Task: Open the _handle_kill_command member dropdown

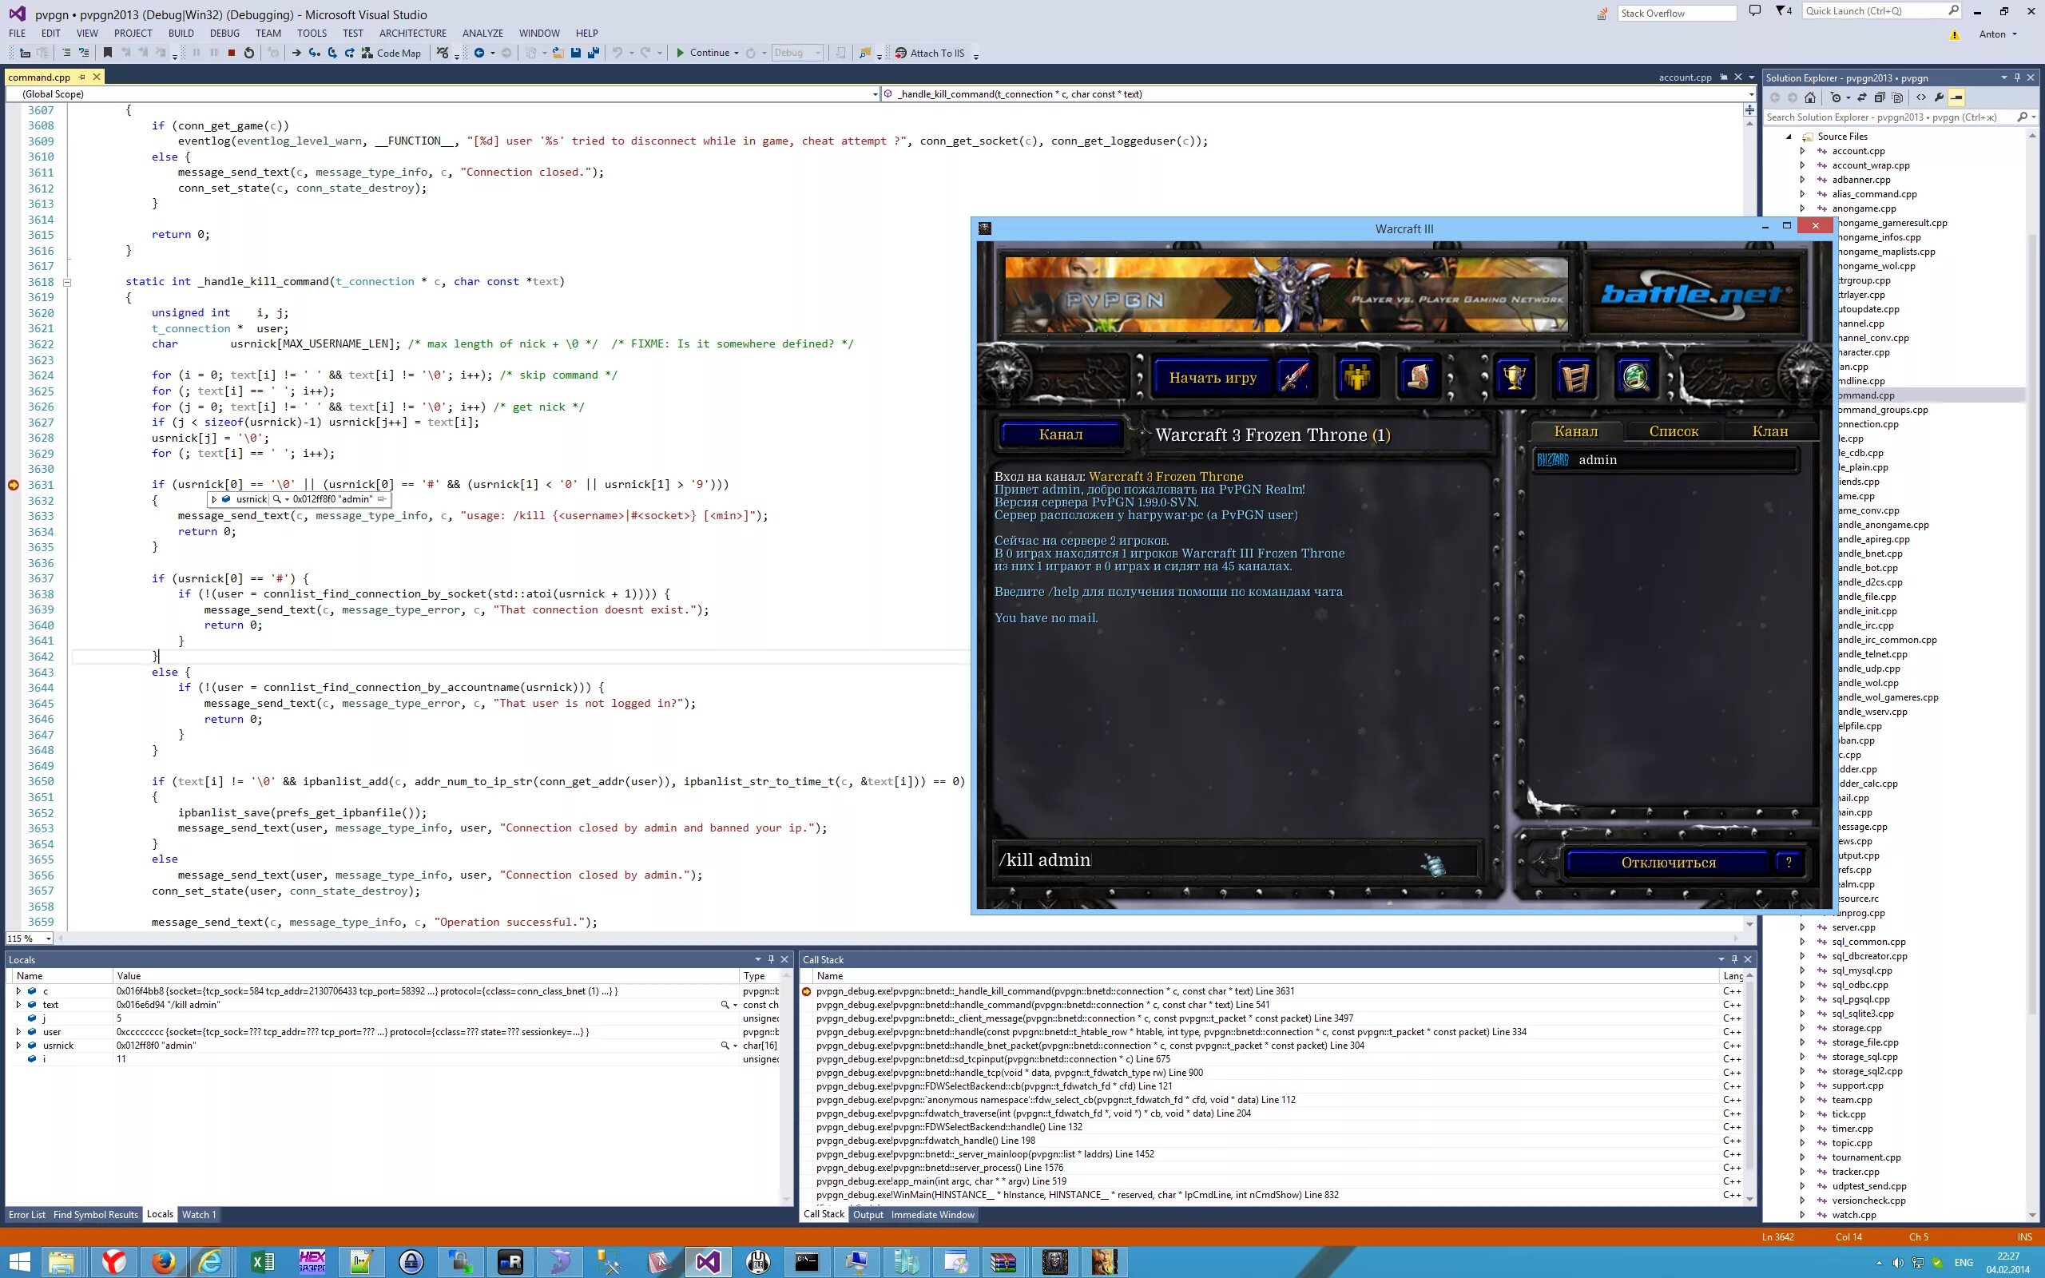Action: pos(1750,93)
